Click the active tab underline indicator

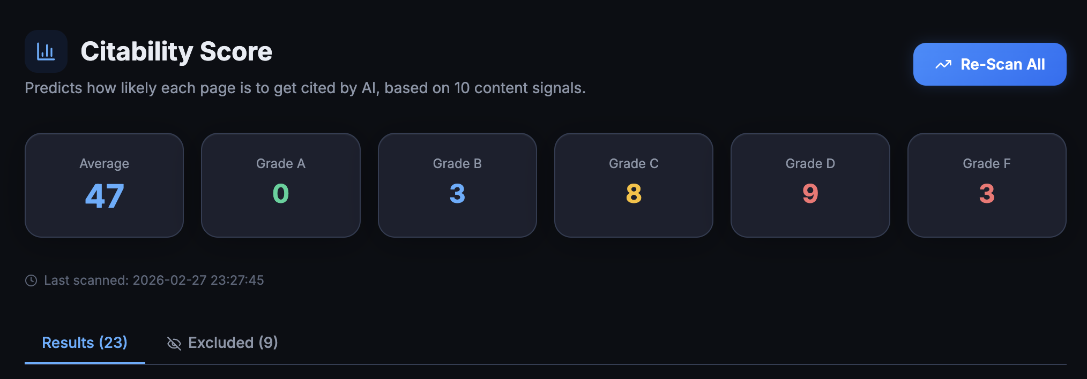pos(84,363)
